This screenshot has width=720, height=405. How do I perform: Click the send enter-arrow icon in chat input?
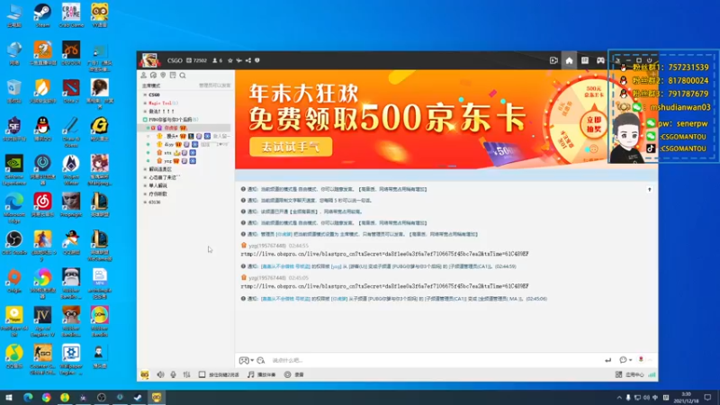(608, 360)
